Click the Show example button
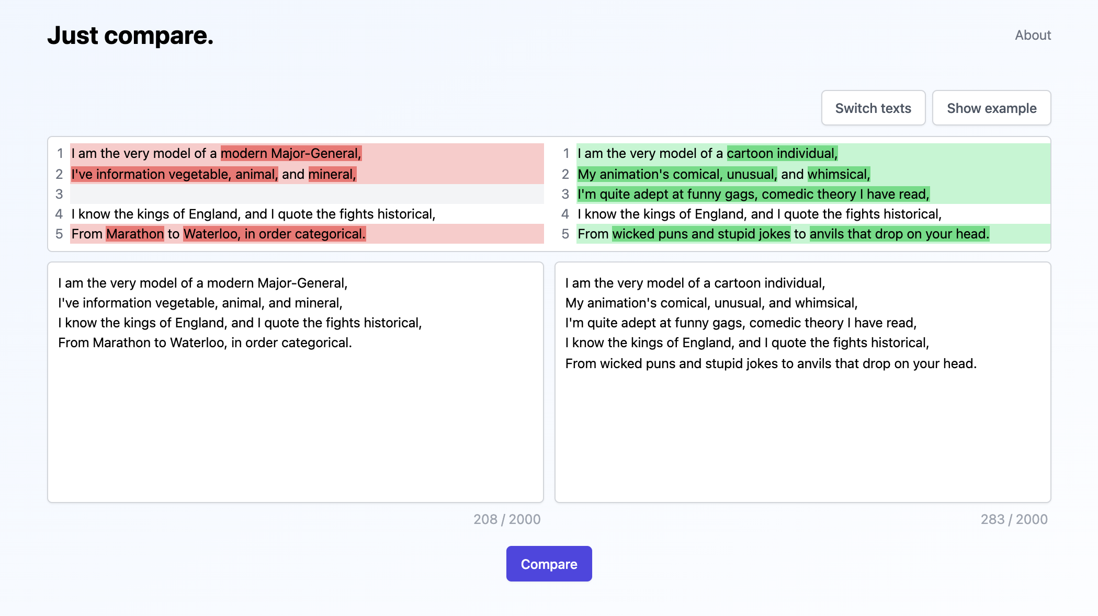 coord(991,108)
